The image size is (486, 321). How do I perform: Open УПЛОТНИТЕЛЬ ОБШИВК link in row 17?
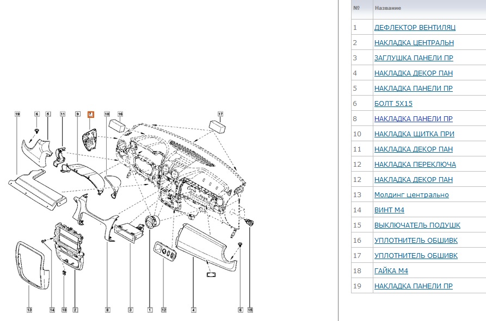pos(416,255)
